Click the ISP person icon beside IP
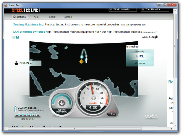The width and height of the screenshot is (182, 136). (15, 109)
